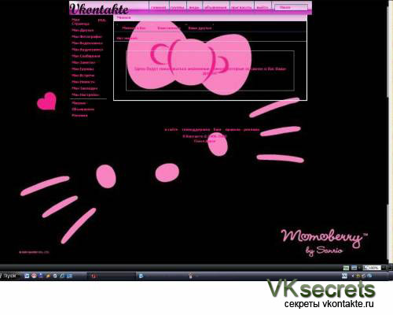Viewport: 393px width, 315px height.
Task: Click the Vkontakte logo in the header
Action: click(99, 9)
